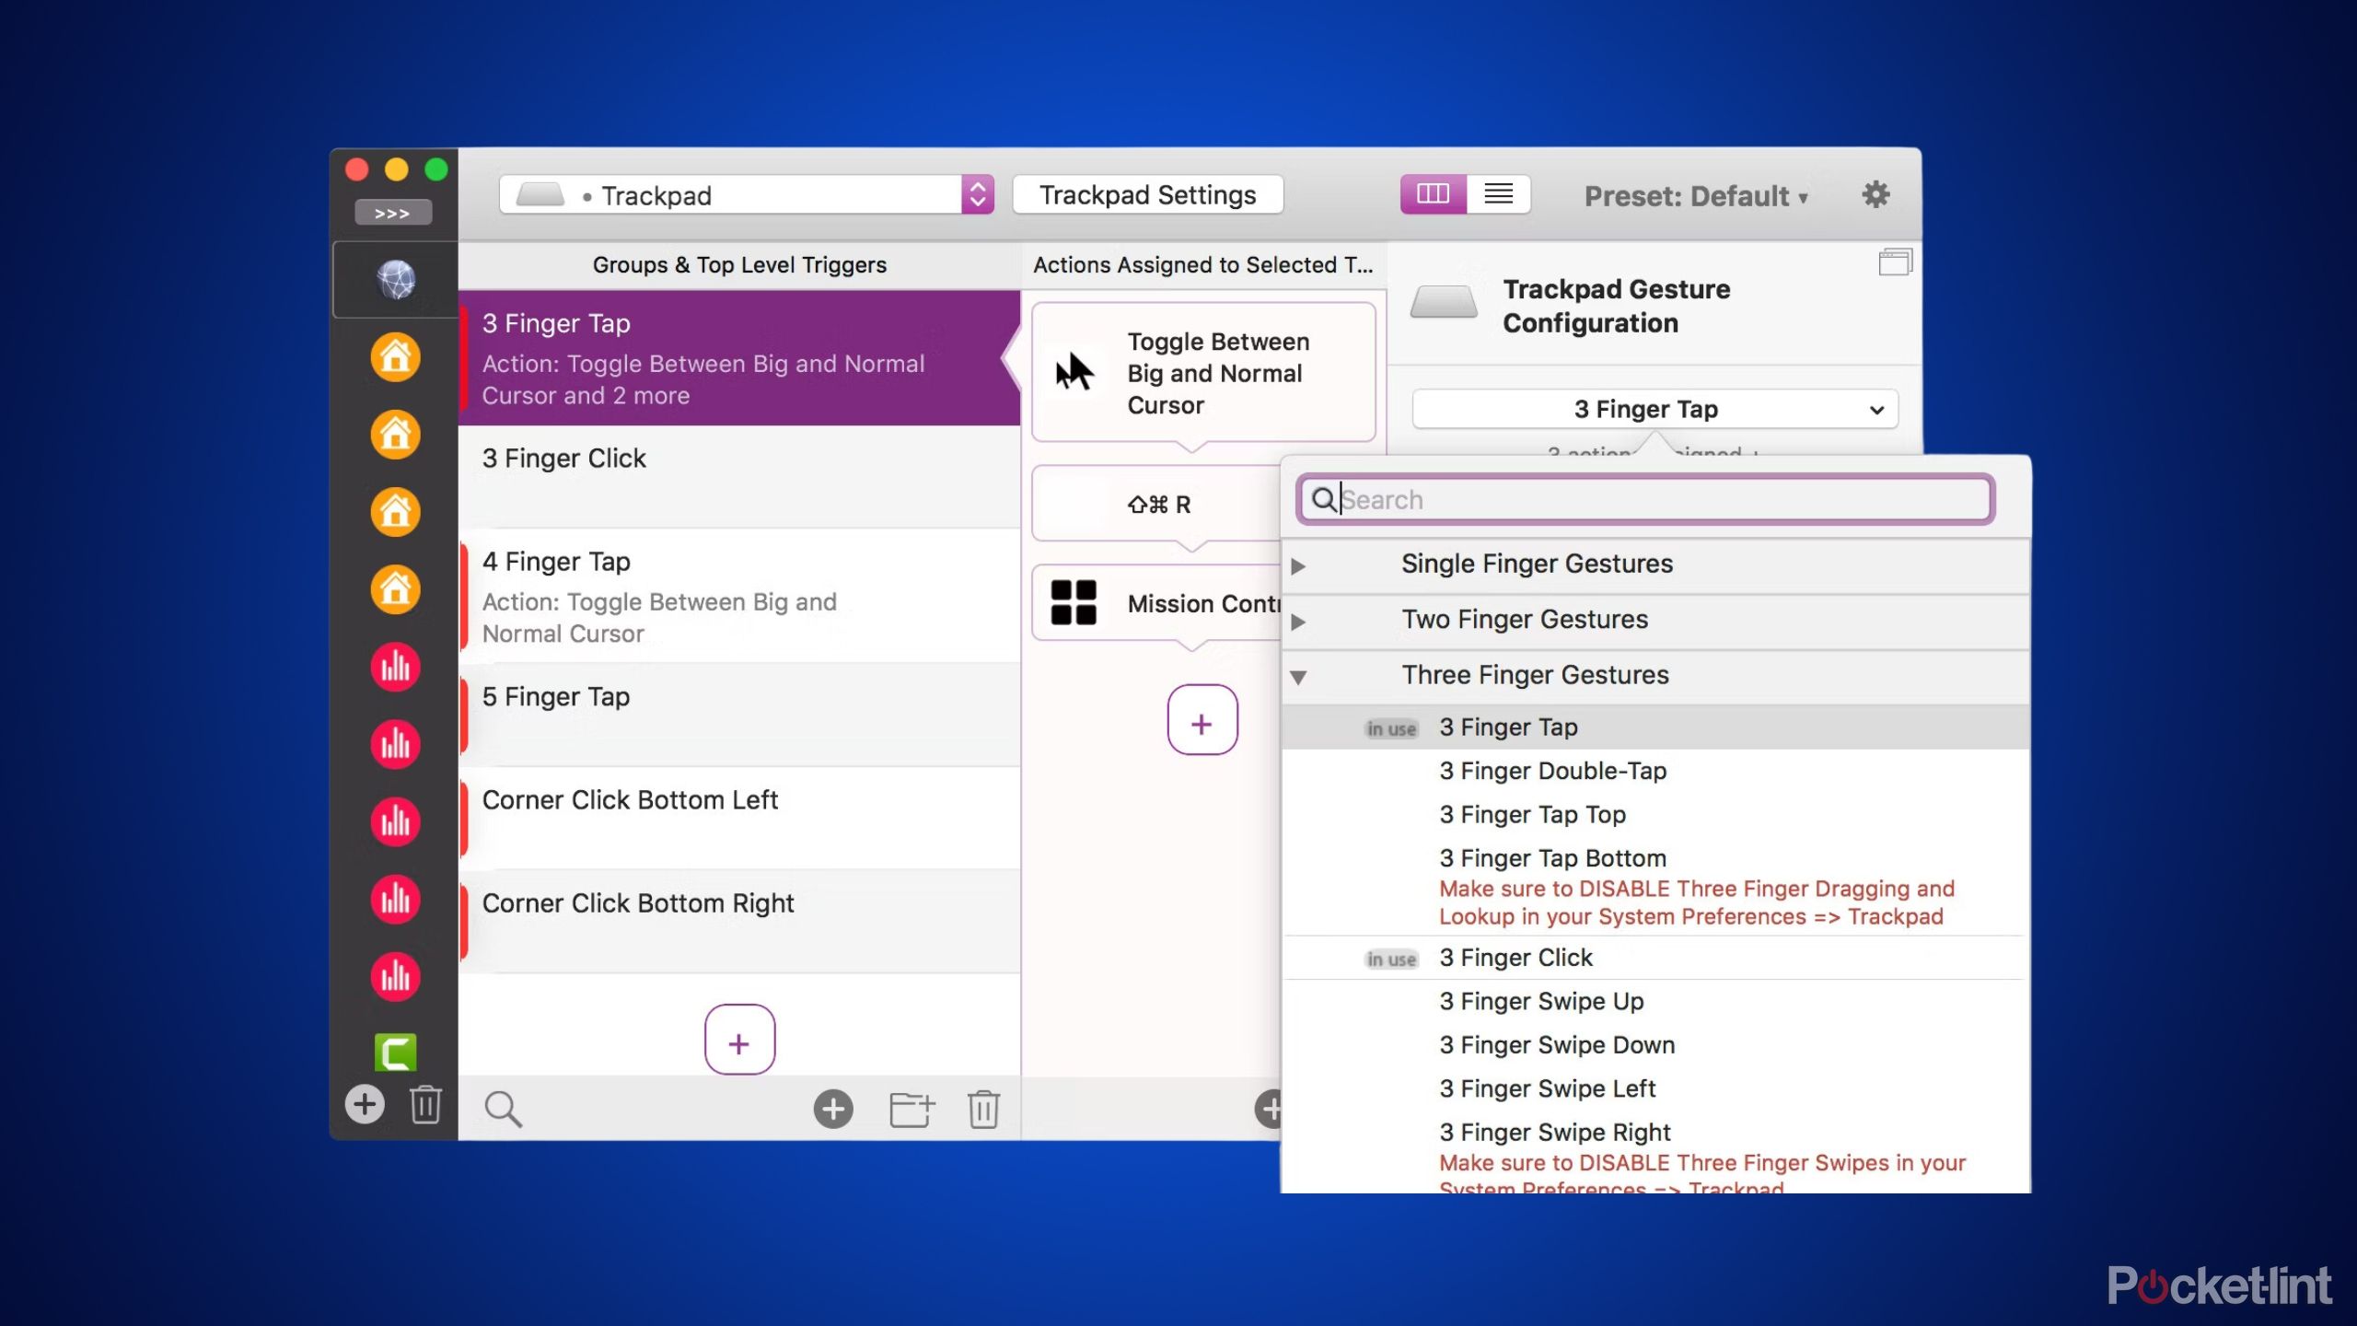The height and width of the screenshot is (1326, 2357).
Task: Click the home icon in sidebar
Action: (x=395, y=356)
